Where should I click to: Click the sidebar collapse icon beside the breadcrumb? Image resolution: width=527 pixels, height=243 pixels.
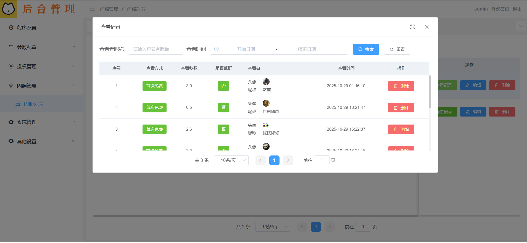93,9
